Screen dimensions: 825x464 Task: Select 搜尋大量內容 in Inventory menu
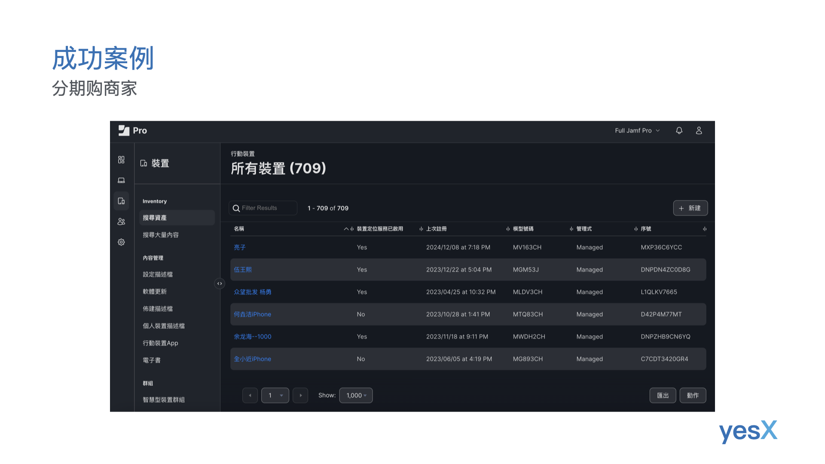(161, 235)
